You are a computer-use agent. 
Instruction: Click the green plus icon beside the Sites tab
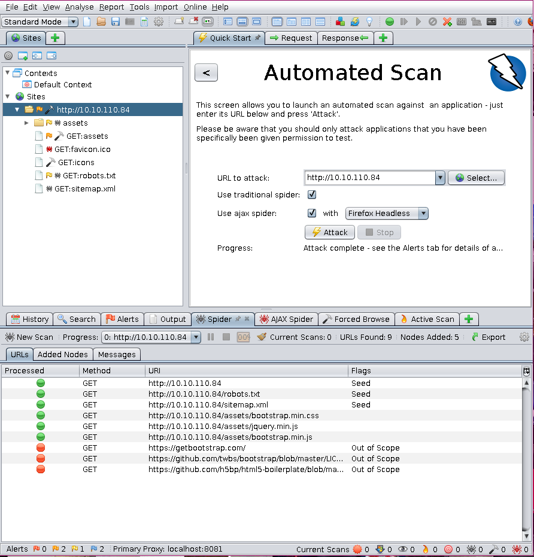click(x=55, y=38)
